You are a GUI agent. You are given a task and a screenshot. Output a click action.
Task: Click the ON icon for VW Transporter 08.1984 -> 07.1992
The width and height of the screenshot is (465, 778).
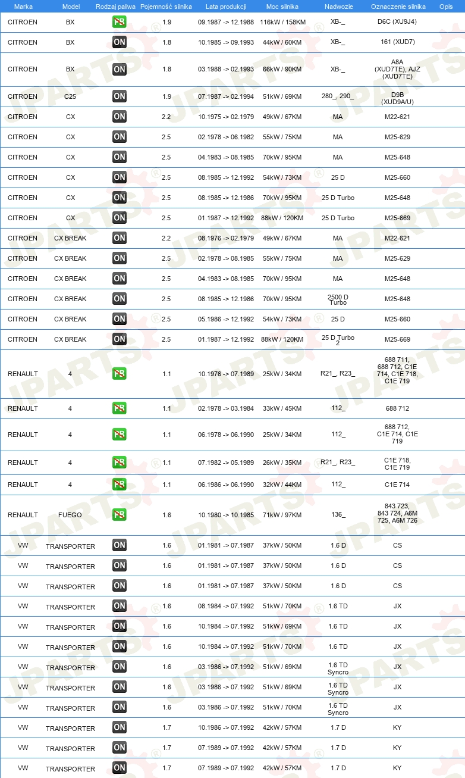tap(120, 606)
